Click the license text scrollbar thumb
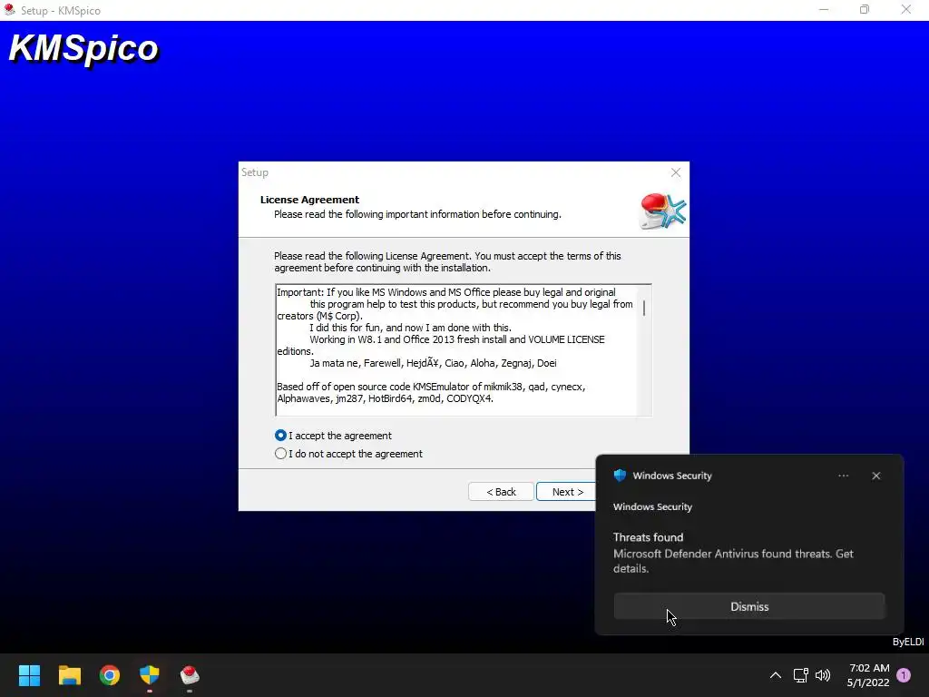Viewport: 929px width, 697px height. coord(644,308)
